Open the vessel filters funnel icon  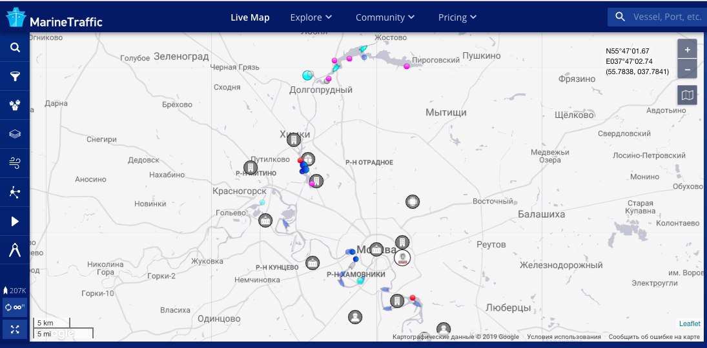pos(15,77)
